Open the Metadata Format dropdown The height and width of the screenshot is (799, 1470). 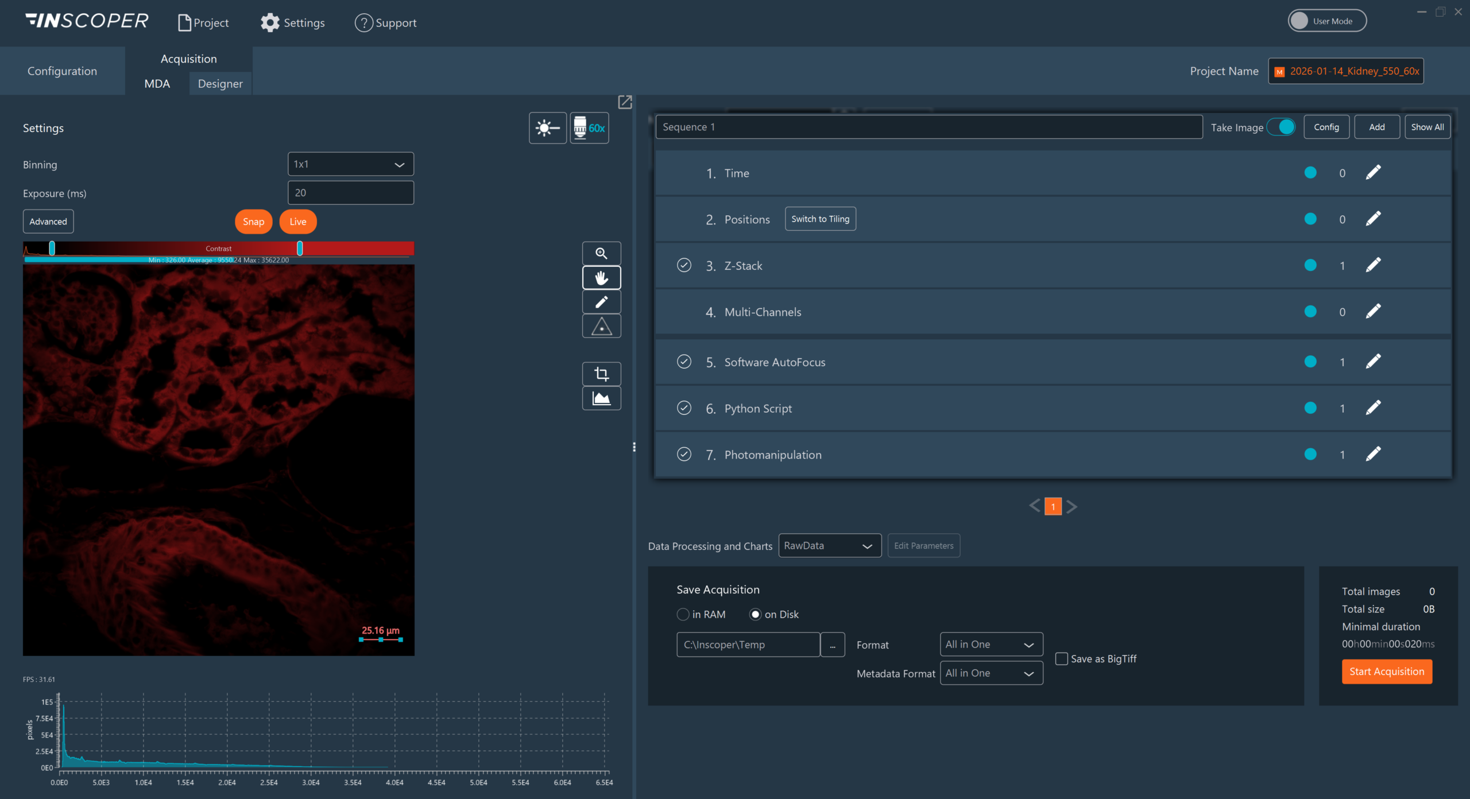tap(991, 673)
